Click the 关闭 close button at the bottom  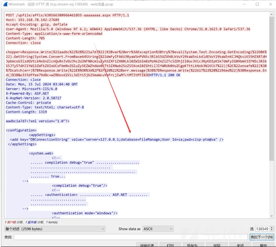click(240, 245)
